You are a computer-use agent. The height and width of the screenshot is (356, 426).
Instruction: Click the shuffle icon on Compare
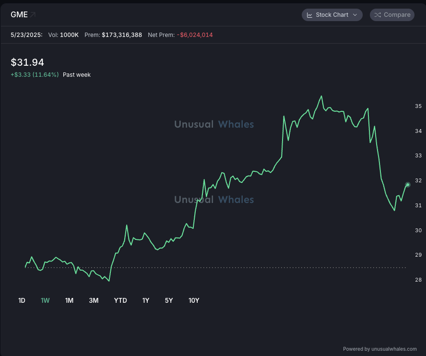[x=378, y=15]
